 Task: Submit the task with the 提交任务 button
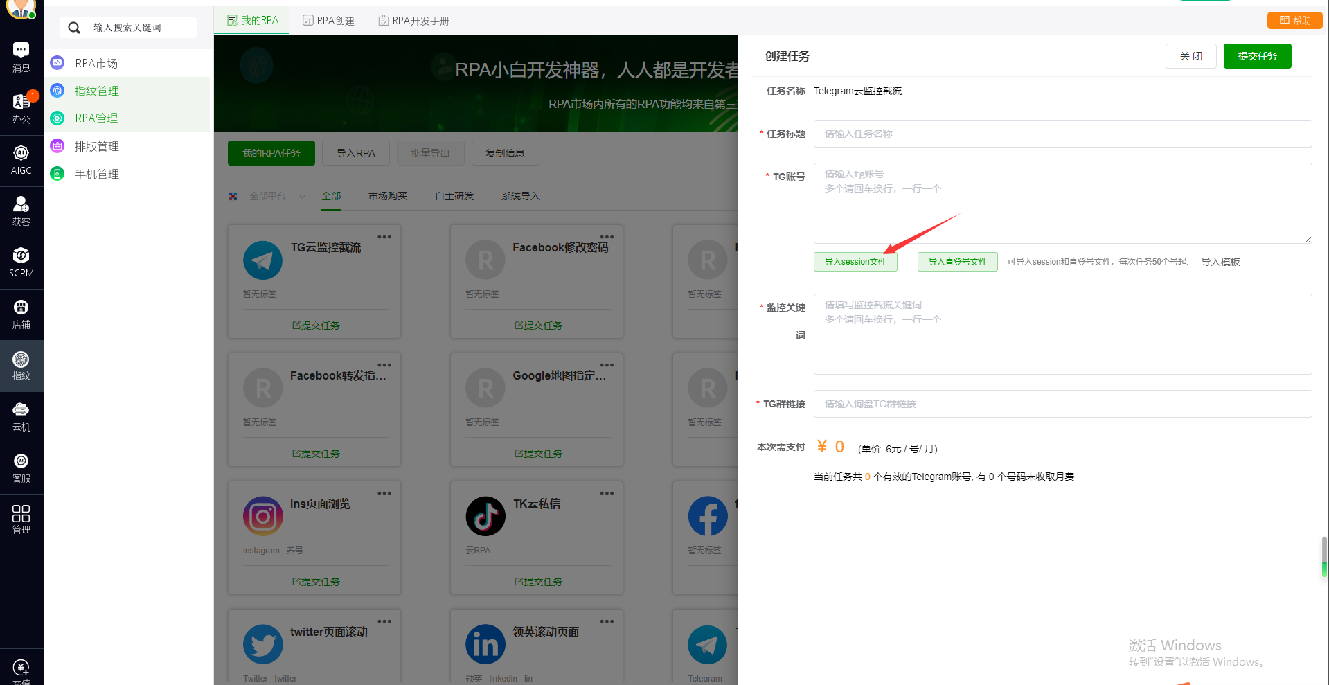1257,56
